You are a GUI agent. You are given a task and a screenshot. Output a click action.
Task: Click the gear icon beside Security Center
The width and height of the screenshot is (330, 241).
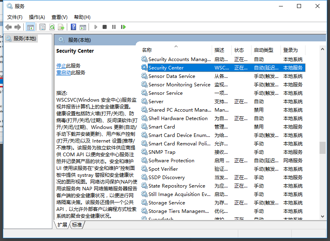(x=144, y=67)
